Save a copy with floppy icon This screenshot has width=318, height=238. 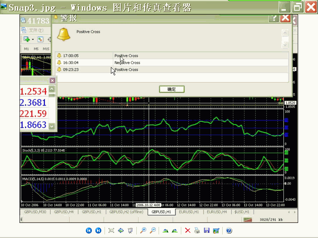207,230
